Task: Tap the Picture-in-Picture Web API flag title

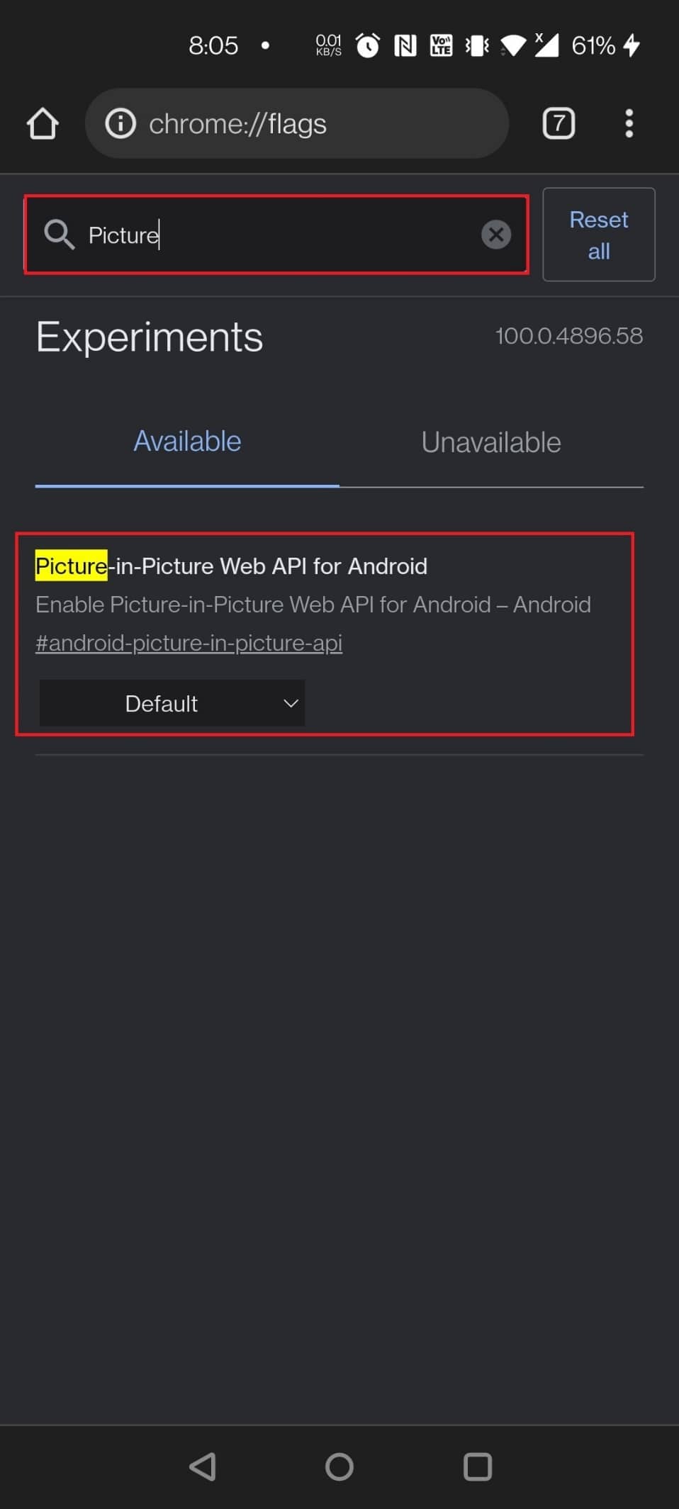Action: point(231,566)
